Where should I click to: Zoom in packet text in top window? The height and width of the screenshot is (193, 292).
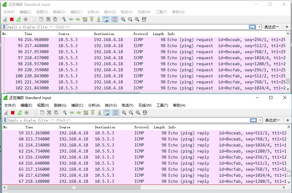point(123,19)
